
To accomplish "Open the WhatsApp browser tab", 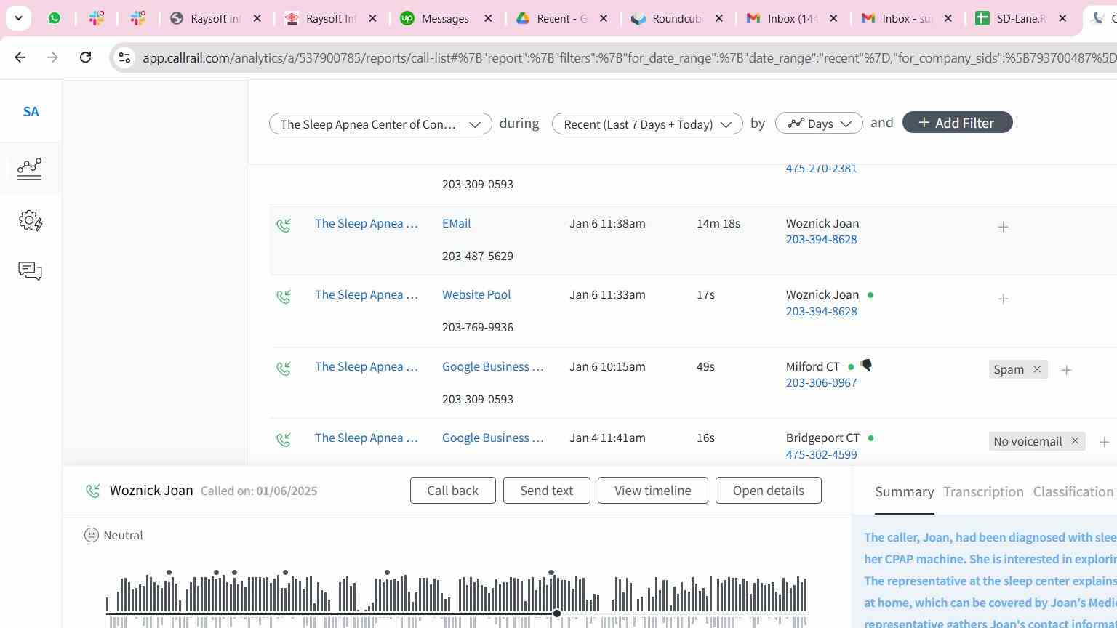I will click(55, 18).
